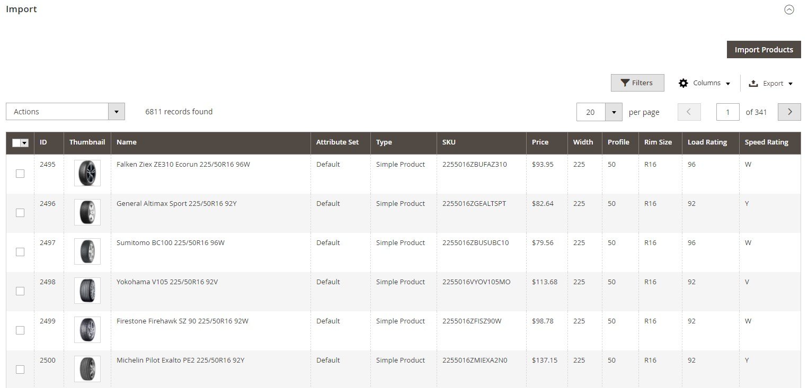Select the checkbox for Sumitomo BC100 row

click(x=20, y=252)
